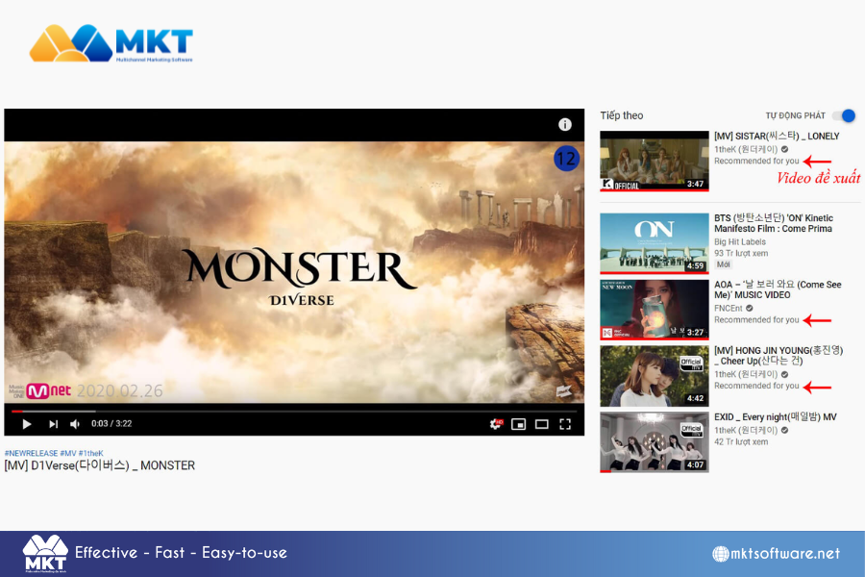Toggle the TỰ ĐỘNG PHÁT autoplay switch
This screenshot has width=865, height=577.
844,115
